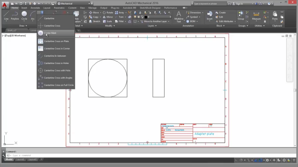Click the Mirror tool
Screen dimensions: 298x167
tap(108, 17)
